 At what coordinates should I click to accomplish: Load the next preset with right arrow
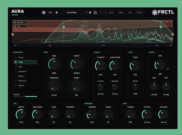pos(90,12)
